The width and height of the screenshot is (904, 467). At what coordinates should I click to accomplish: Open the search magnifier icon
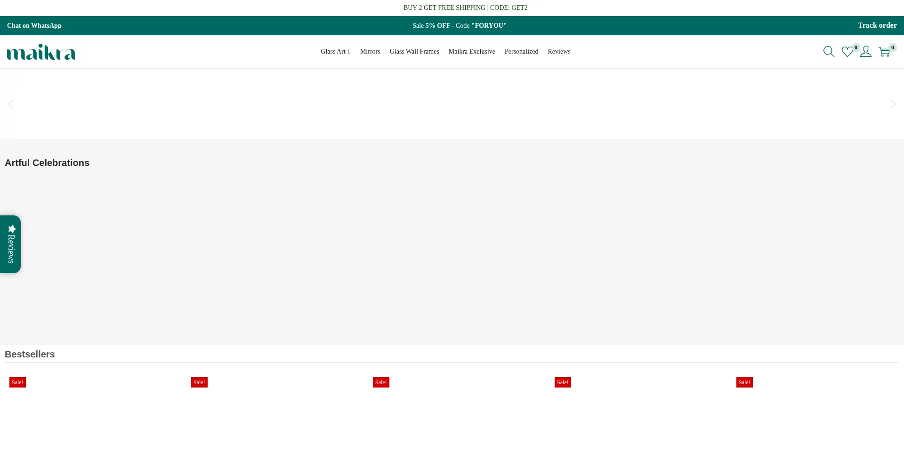(x=829, y=52)
